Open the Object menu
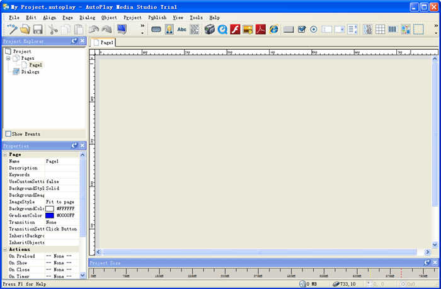The height and width of the screenshot is (289, 441). pos(109,18)
